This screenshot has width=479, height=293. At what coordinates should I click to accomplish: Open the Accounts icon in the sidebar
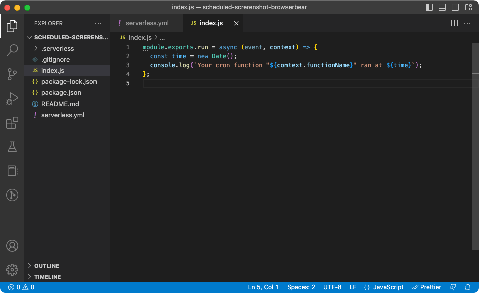(12, 246)
